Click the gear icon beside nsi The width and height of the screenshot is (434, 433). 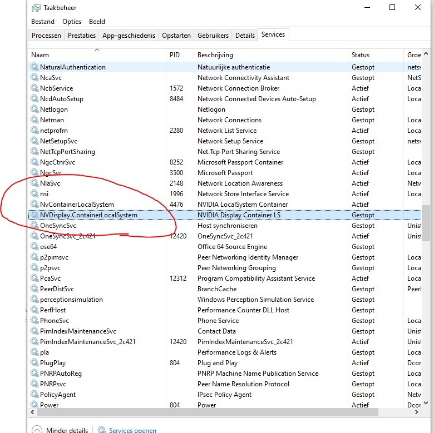[34, 193]
